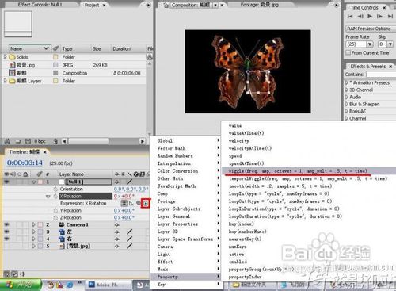This screenshot has width=396, height=291.
Task: Expand the Animation Presets category
Action: (x=347, y=82)
